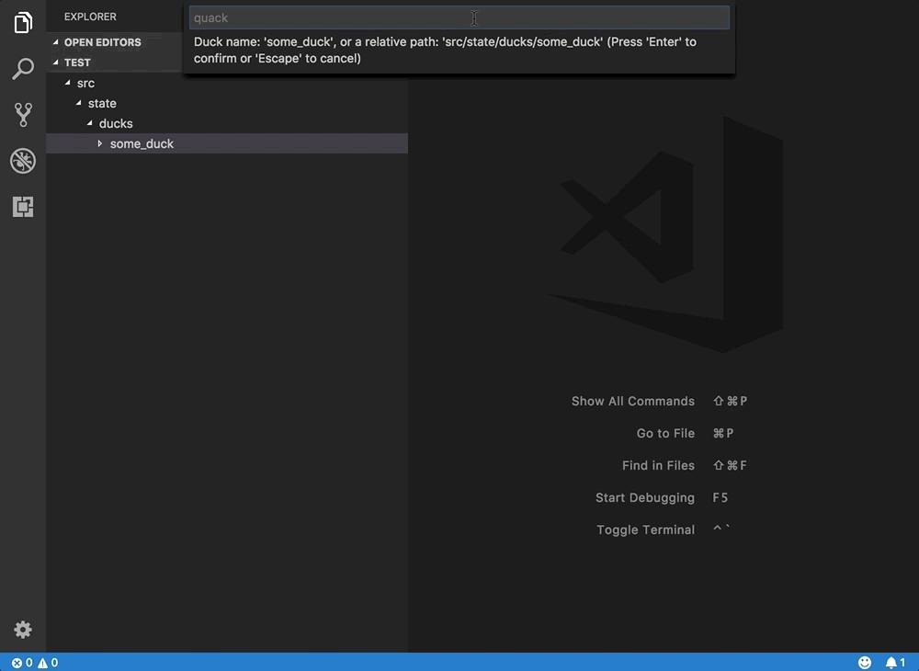This screenshot has height=671, width=919.
Task: Click the feedback smiley in the status bar
Action: [865, 663]
